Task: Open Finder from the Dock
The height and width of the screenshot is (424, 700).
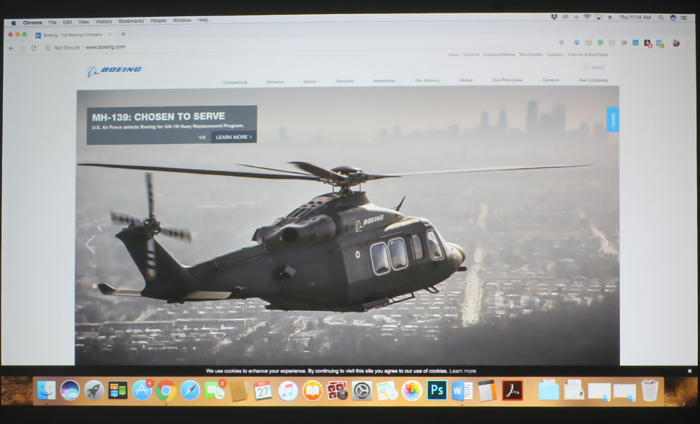Action: (x=46, y=391)
